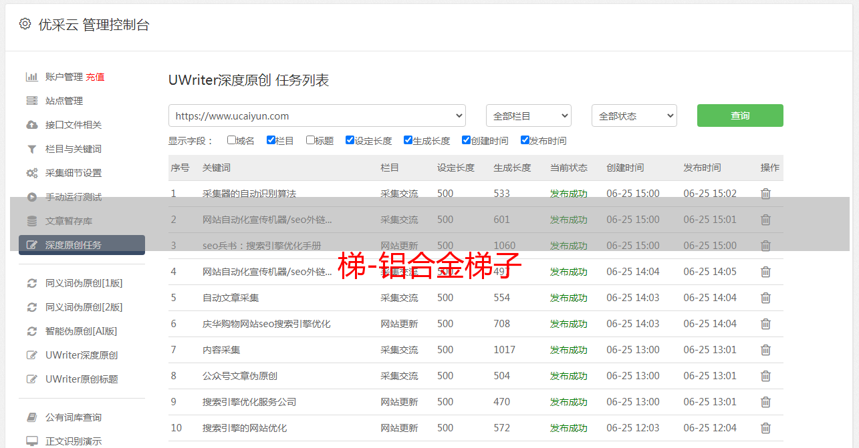Open 深度原创任务 in the sidebar

82,245
